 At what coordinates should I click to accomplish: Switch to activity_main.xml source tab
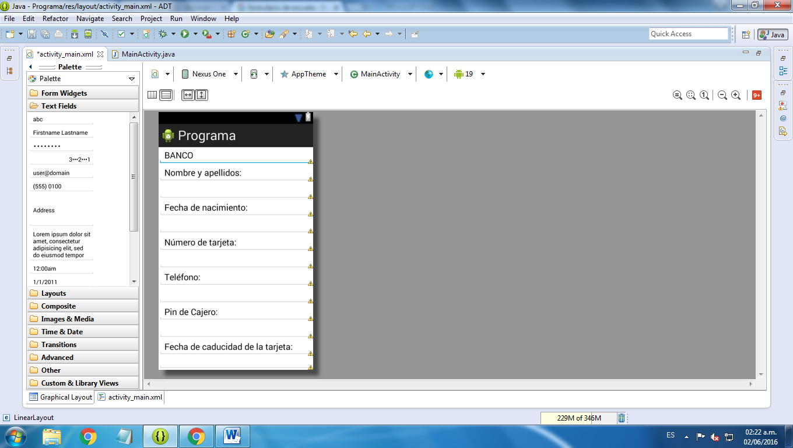coord(130,397)
